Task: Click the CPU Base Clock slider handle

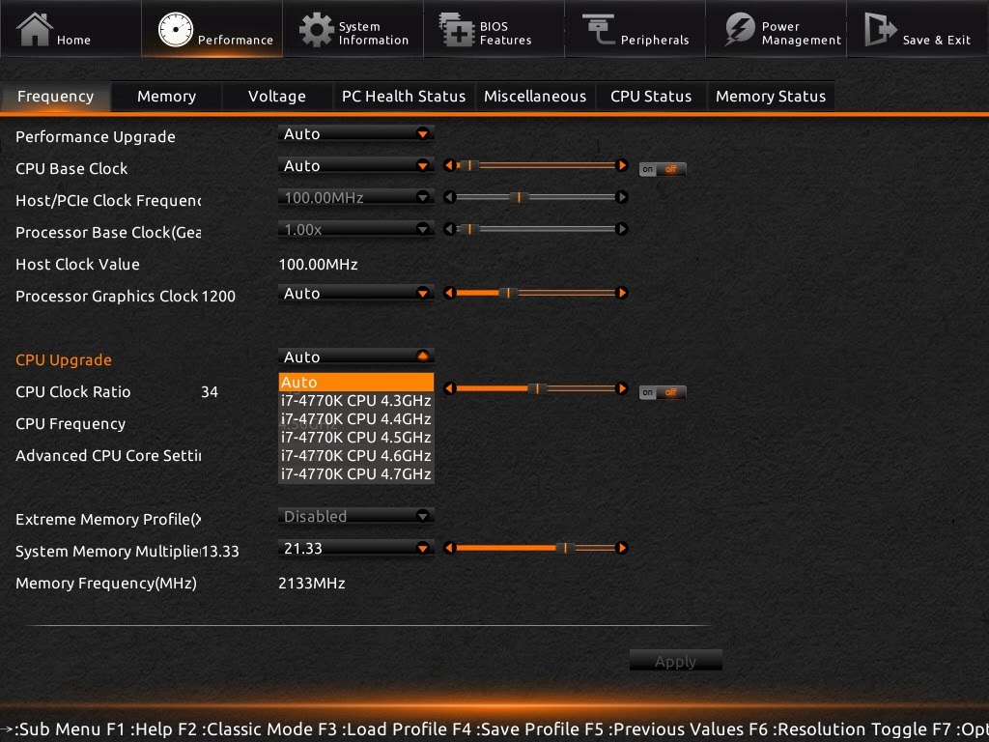Action: 469,165
